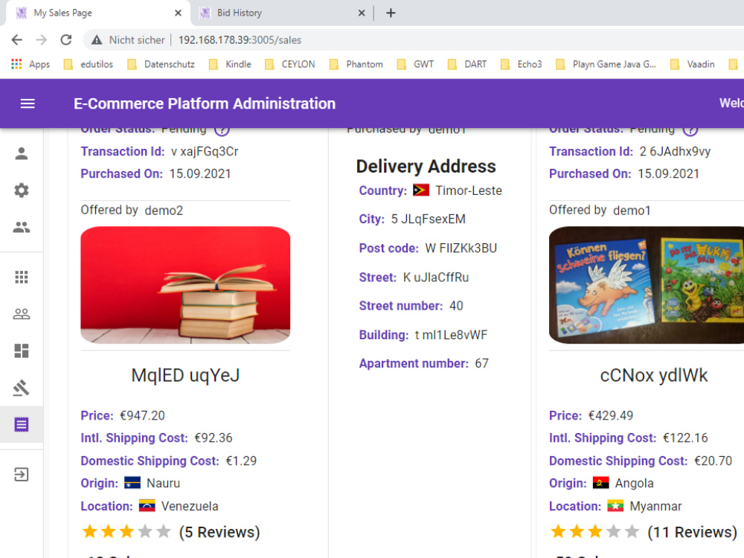This screenshot has height=558, width=744.
Task: Close the Bid History tab
Action: tap(362, 13)
